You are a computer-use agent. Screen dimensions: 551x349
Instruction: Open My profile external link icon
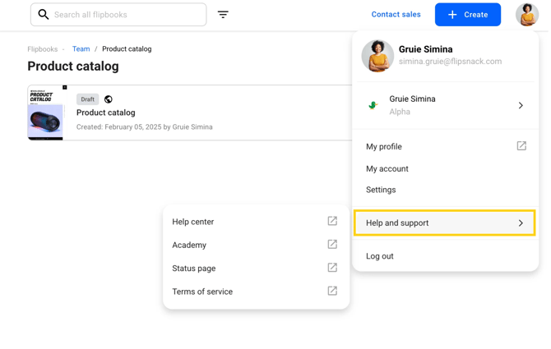521,146
